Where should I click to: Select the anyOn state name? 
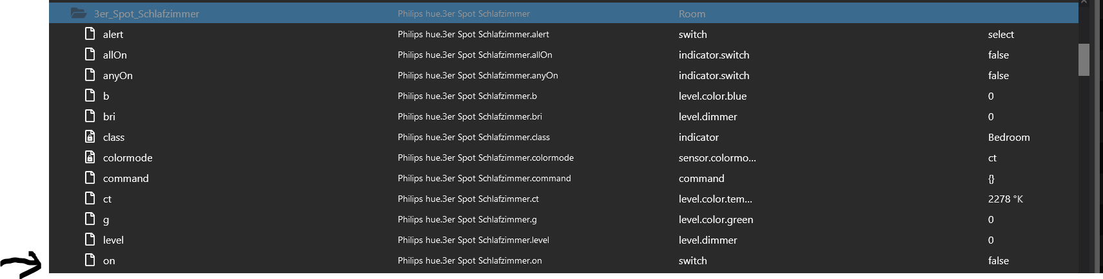tap(118, 75)
